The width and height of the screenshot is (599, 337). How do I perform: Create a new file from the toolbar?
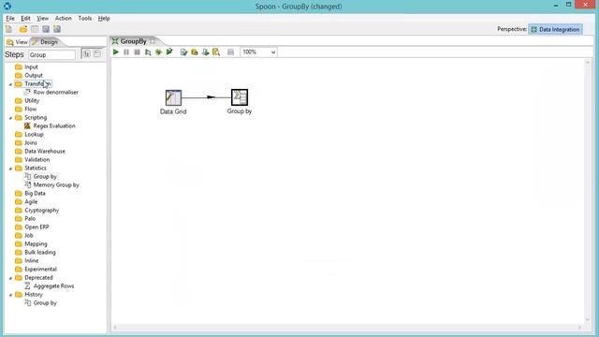tap(8, 29)
